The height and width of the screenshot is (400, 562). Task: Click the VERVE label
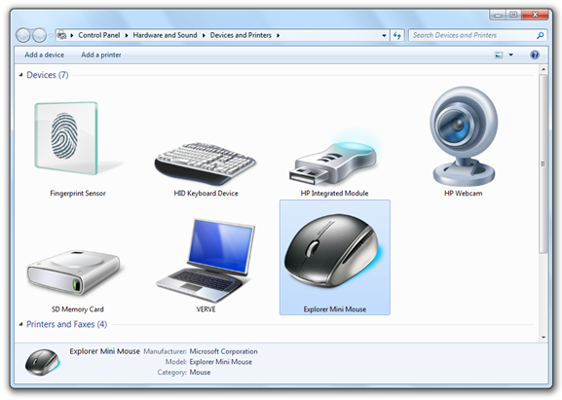tap(206, 309)
